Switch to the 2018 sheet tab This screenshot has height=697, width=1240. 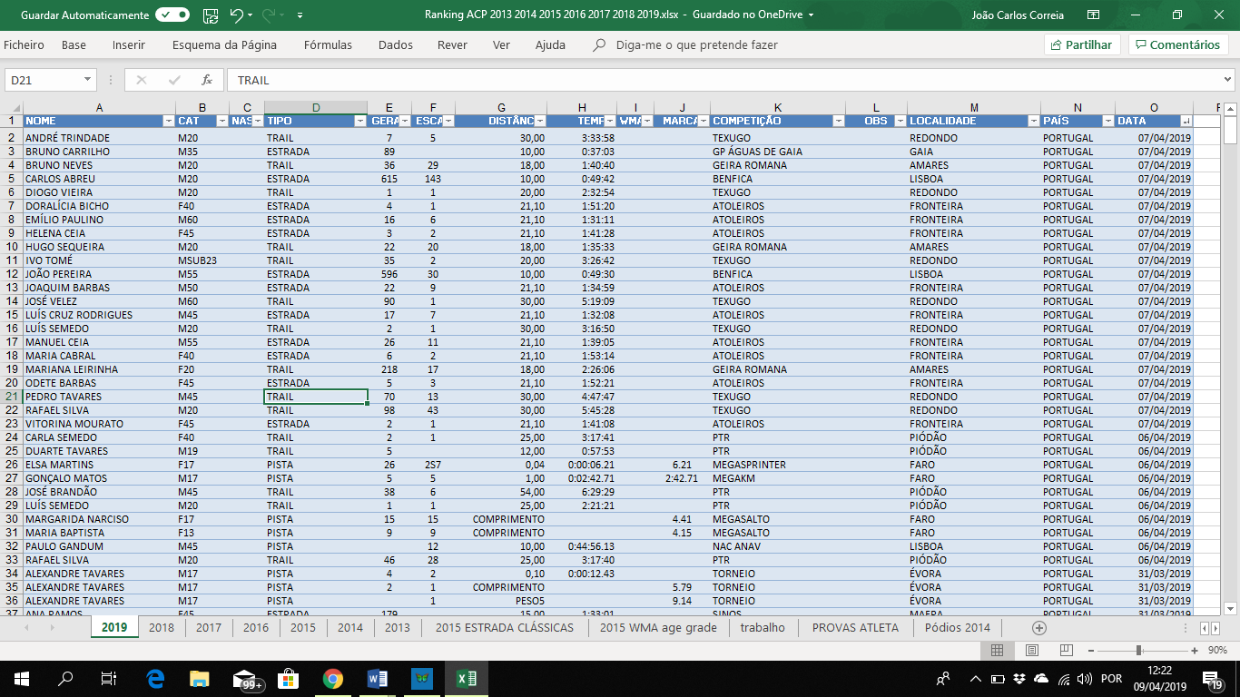(162, 627)
